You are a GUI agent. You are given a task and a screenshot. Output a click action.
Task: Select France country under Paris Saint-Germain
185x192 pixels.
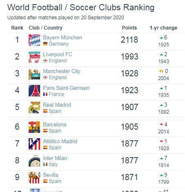[x=56, y=94]
